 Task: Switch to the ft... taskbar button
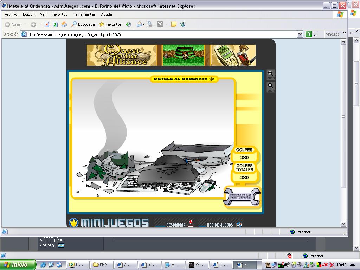(78, 265)
